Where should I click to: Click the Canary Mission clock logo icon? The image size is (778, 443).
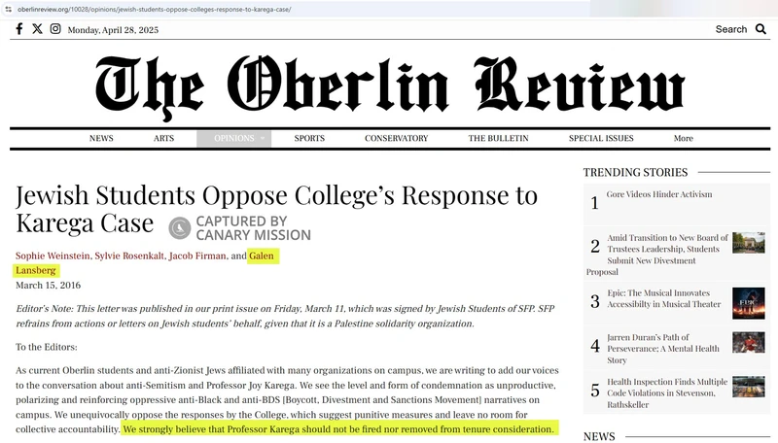[x=179, y=228]
